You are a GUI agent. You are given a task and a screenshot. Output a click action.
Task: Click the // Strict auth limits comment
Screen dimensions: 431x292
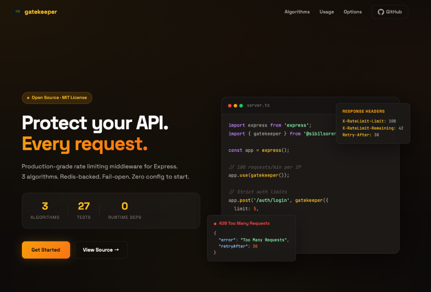pyautogui.click(x=258, y=192)
